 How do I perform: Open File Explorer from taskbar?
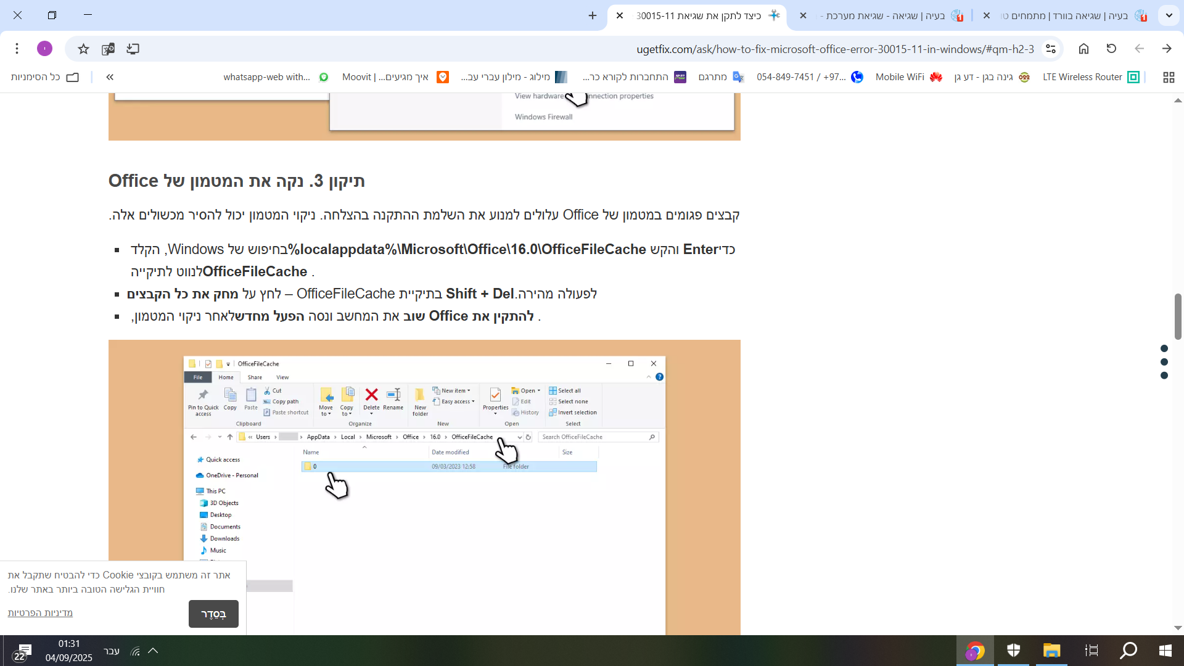[x=1051, y=651]
